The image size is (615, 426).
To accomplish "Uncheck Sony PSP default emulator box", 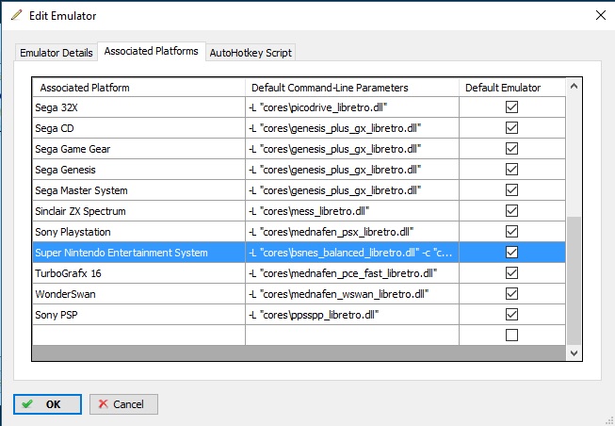I will pos(511,315).
